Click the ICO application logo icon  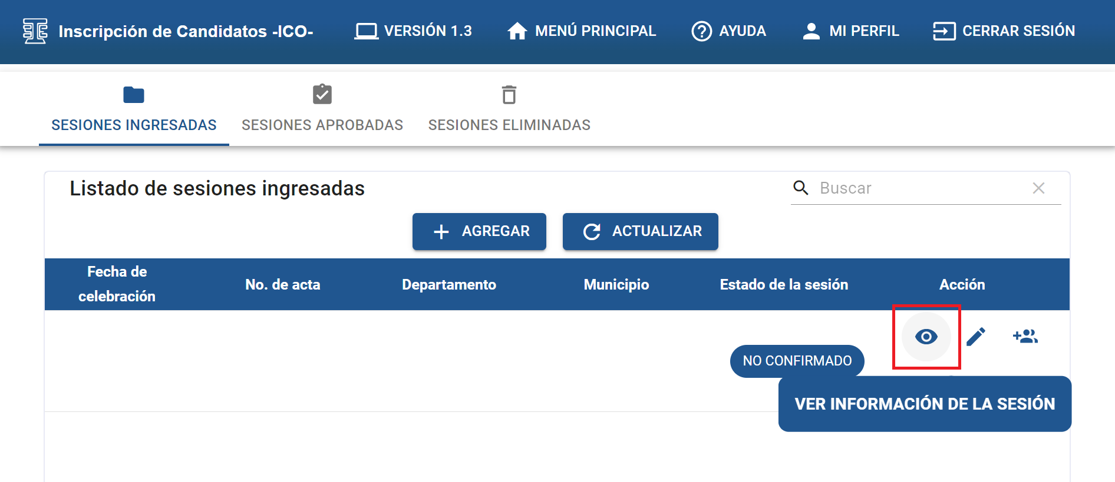(x=35, y=31)
